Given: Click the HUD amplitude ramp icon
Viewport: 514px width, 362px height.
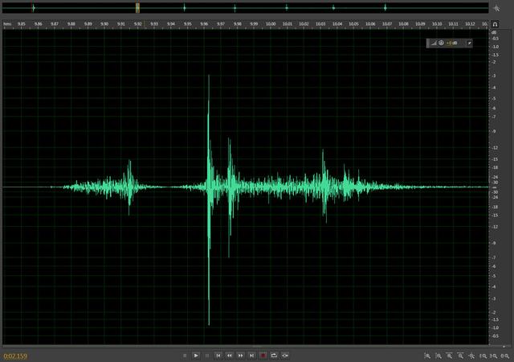Looking at the screenshot, I should click(x=434, y=43).
